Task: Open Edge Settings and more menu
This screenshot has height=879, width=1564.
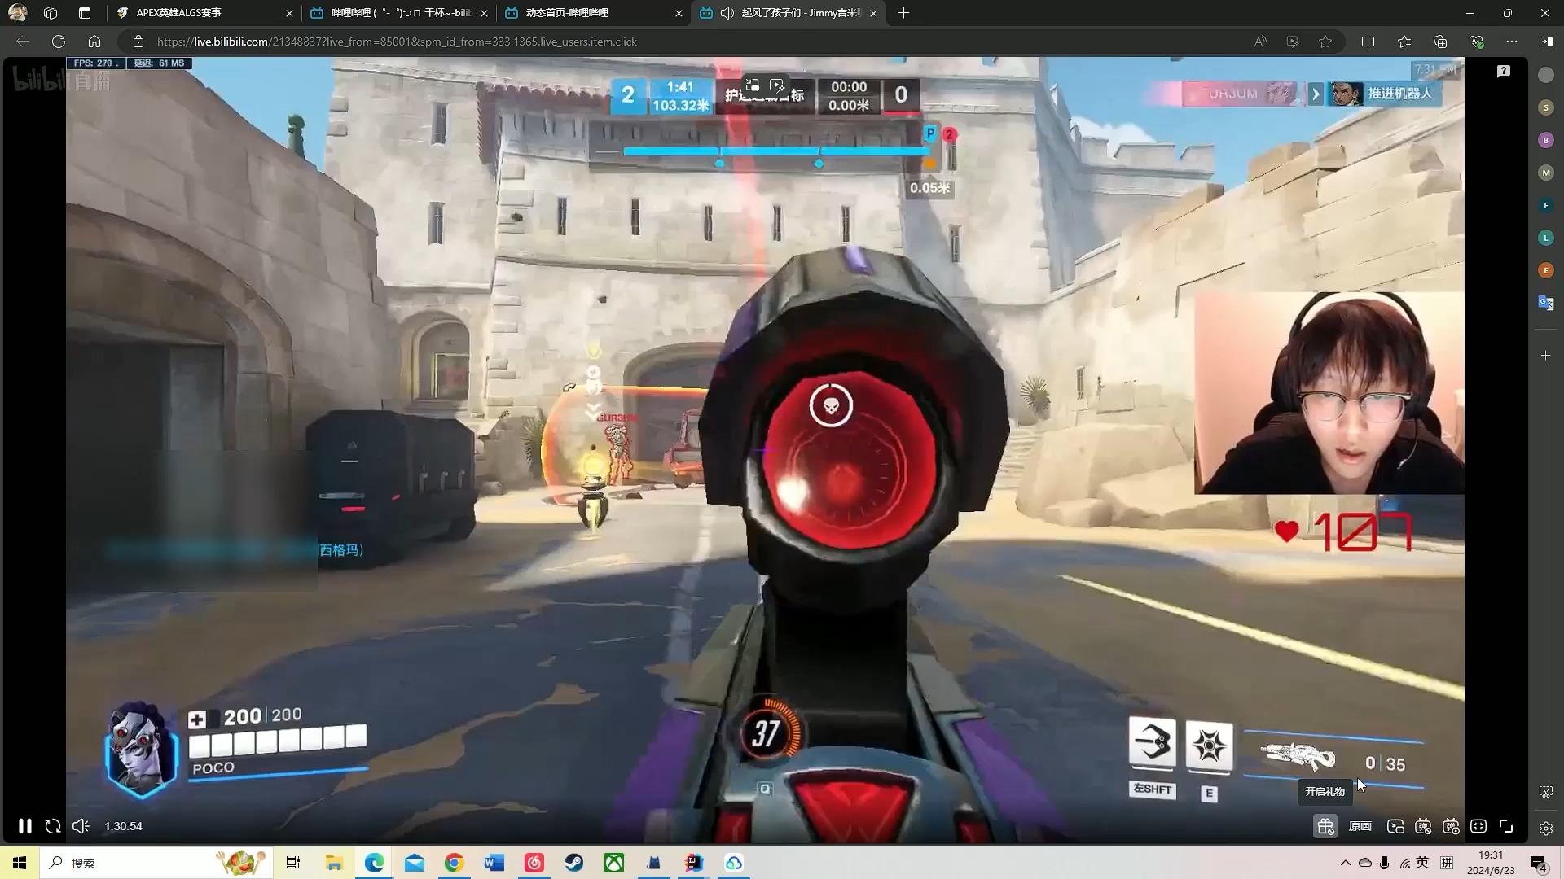Action: tap(1512, 42)
